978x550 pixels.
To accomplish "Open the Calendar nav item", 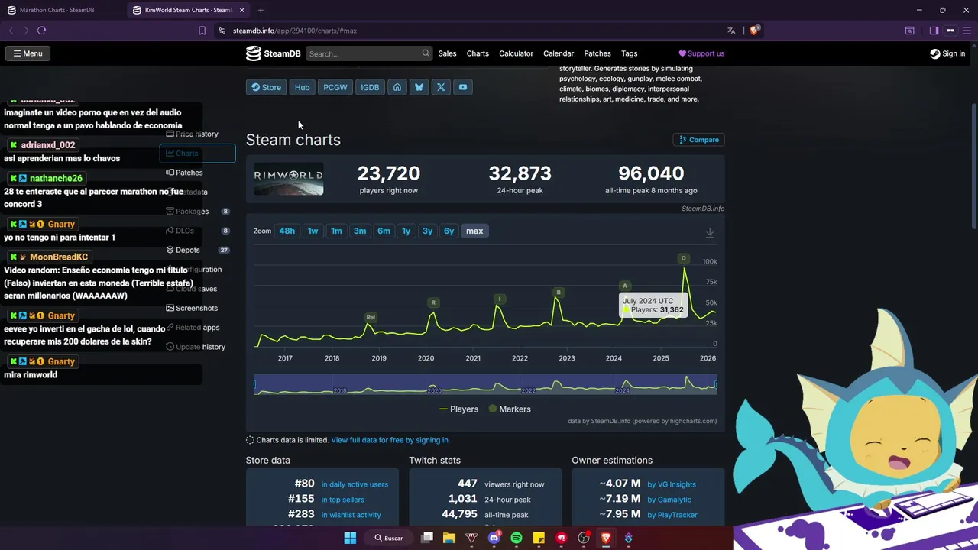I will pos(559,53).
